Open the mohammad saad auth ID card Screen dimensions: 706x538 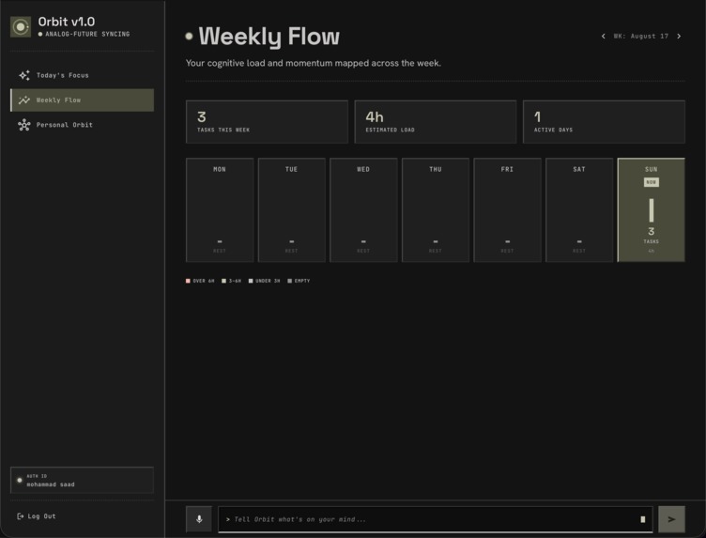tap(82, 481)
